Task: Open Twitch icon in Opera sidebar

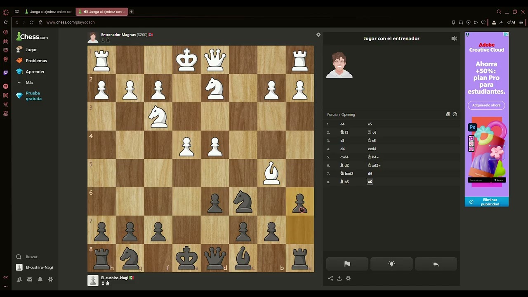Action: click(5, 73)
